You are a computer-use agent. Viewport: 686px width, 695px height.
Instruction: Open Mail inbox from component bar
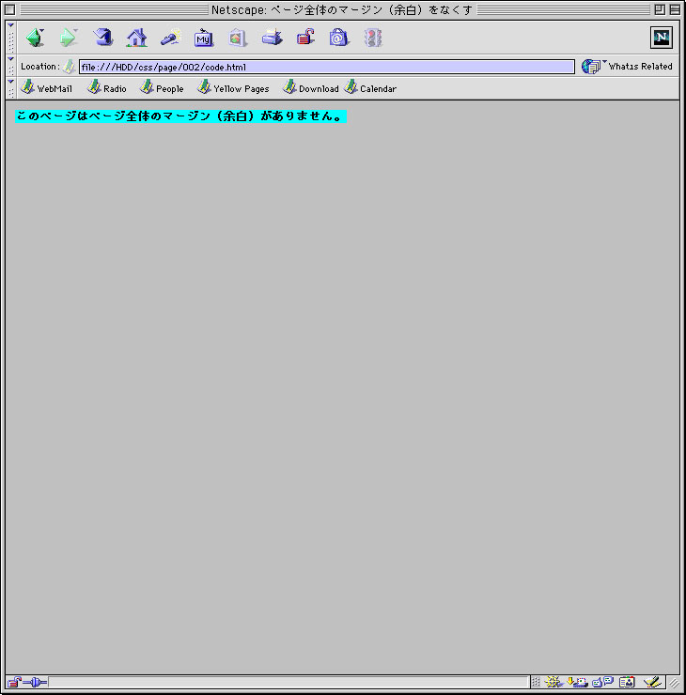577,682
